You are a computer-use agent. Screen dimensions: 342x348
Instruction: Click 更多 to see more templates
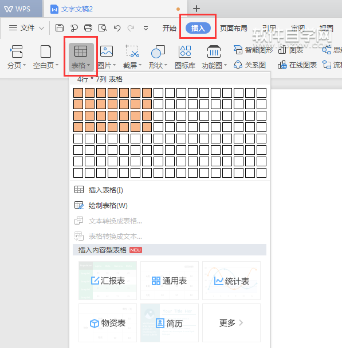231,323
